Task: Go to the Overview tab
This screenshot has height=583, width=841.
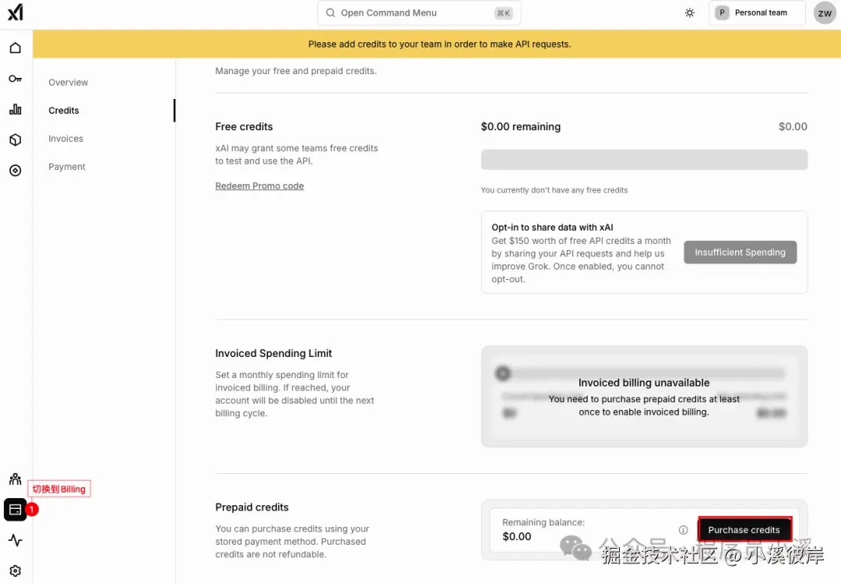Action: coord(68,82)
